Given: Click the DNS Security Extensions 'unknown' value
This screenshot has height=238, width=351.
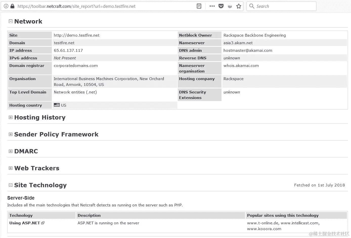Looking at the screenshot, I should coord(232,92).
